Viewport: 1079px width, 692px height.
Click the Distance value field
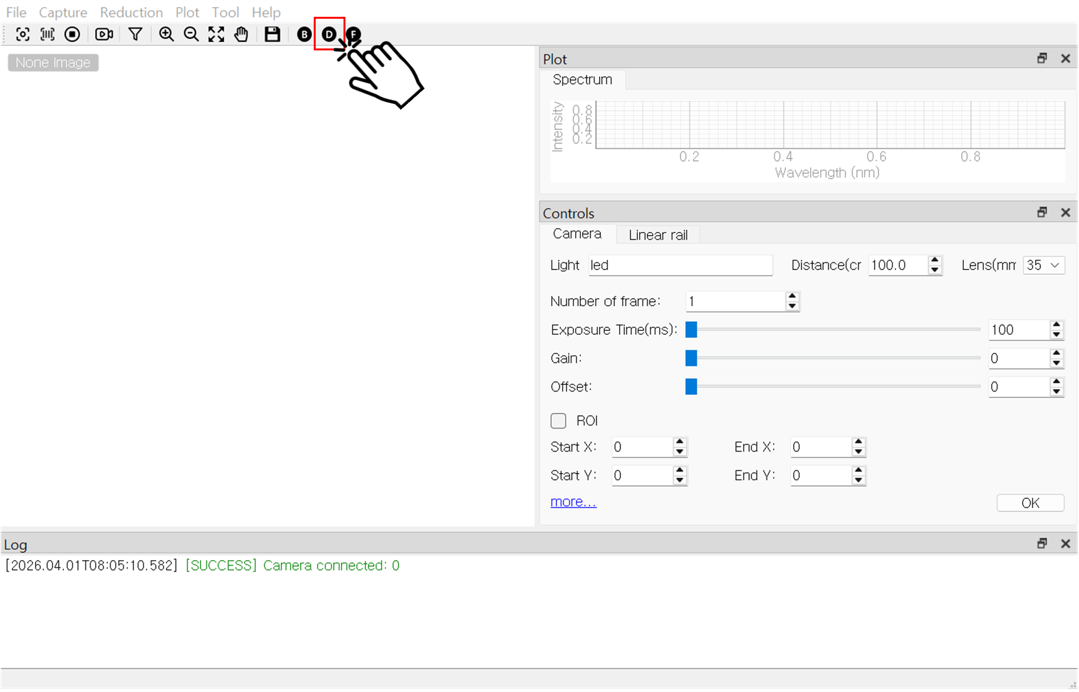coord(898,265)
